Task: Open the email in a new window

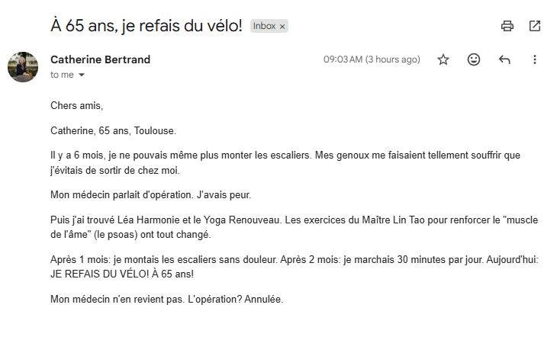Action: click(535, 26)
